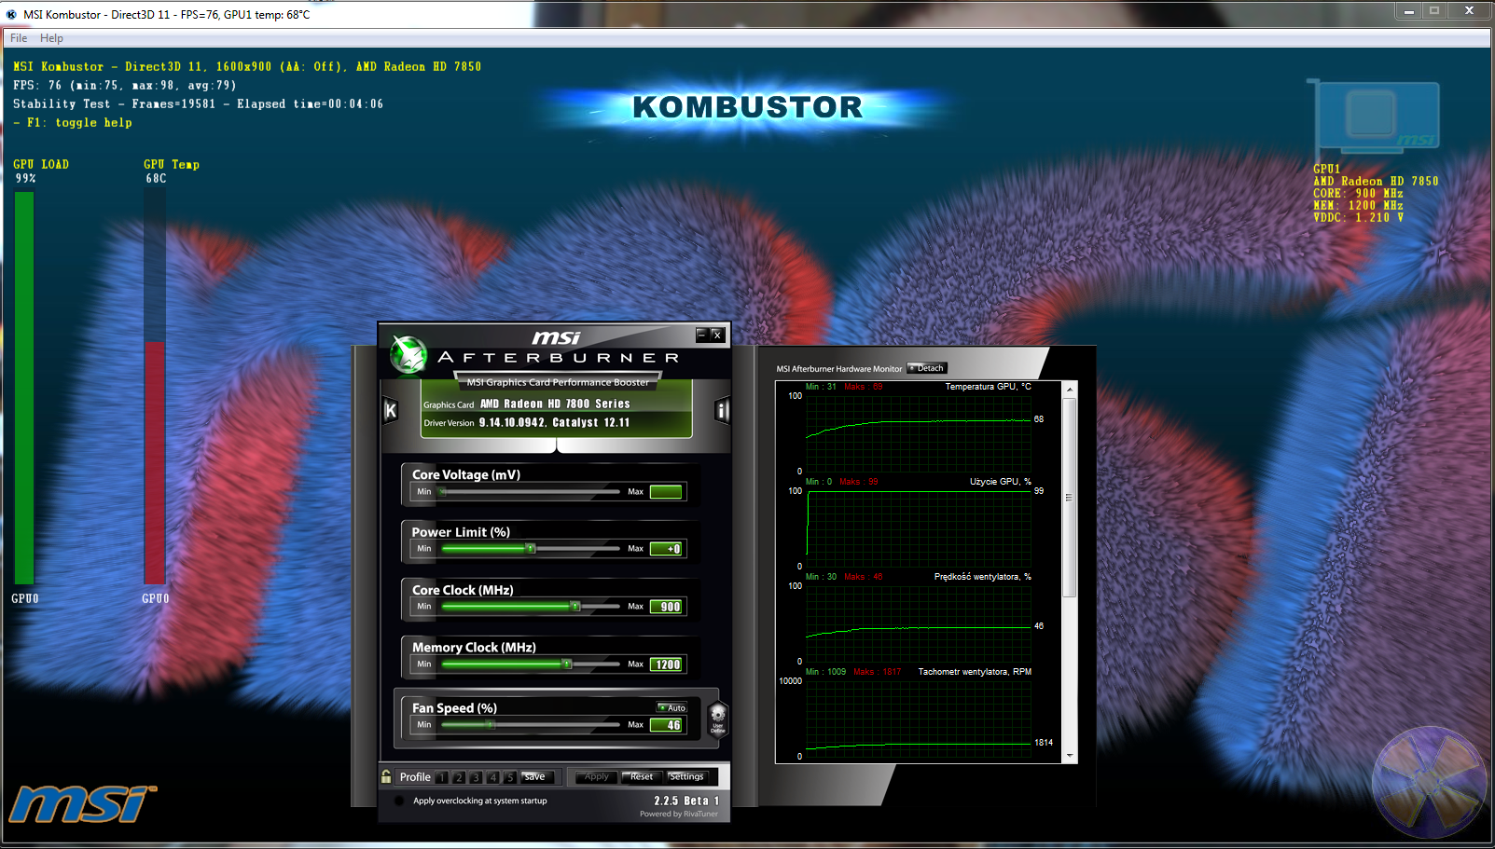Viewport: 1495px width, 849px height.
Task: Reset Afterburner settings with Reset button
Action: (642, 776)
